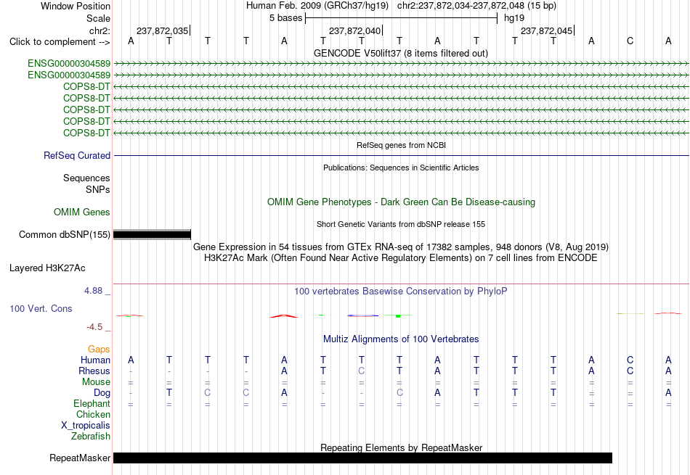Click the '5 bases' scale label
This screenshot has width=690, height=475.
coord(286,18)
